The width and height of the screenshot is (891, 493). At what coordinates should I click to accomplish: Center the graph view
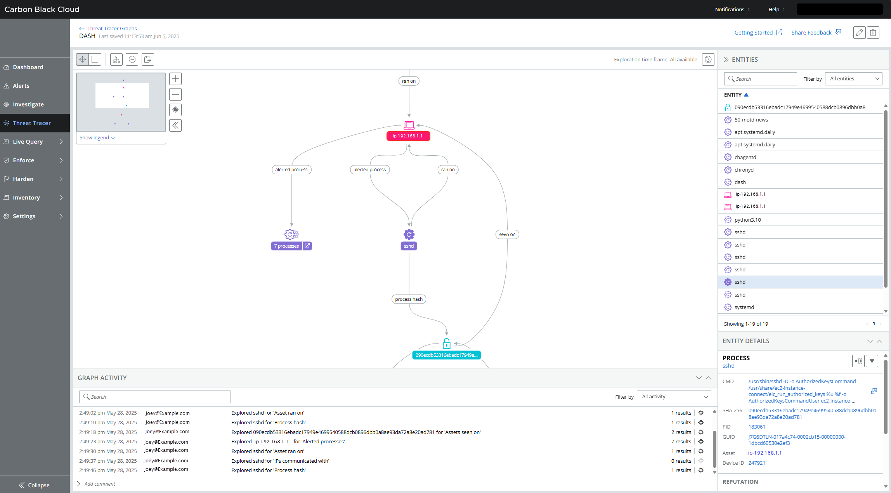click(x=175, y=110)
